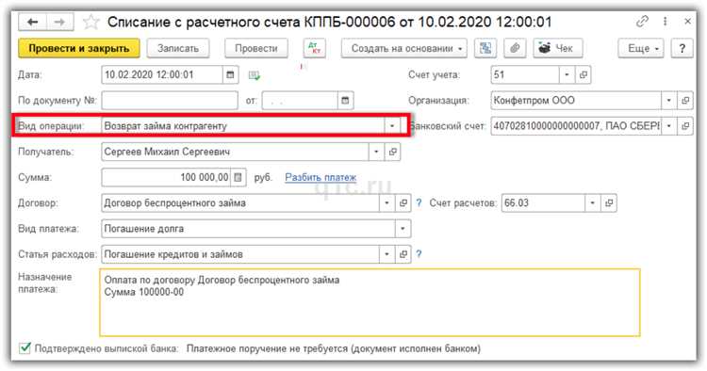Click Записать button
The width and height of the screenshot is (707, 371).
[x=177, y=48]
